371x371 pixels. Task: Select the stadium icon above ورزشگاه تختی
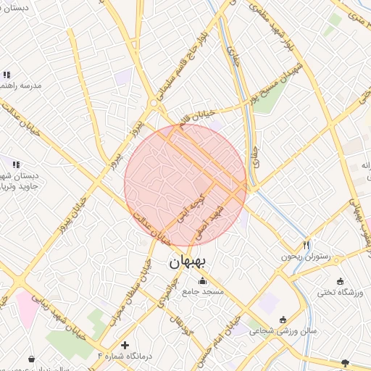(x=340, y=281)
